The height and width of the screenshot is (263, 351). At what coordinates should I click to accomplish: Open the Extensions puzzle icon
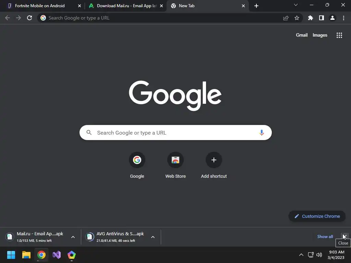311,18
